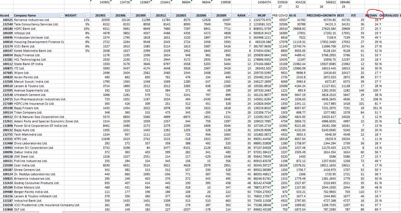
Task: Select the 14564374 total cell in top row
Action: 262,2
